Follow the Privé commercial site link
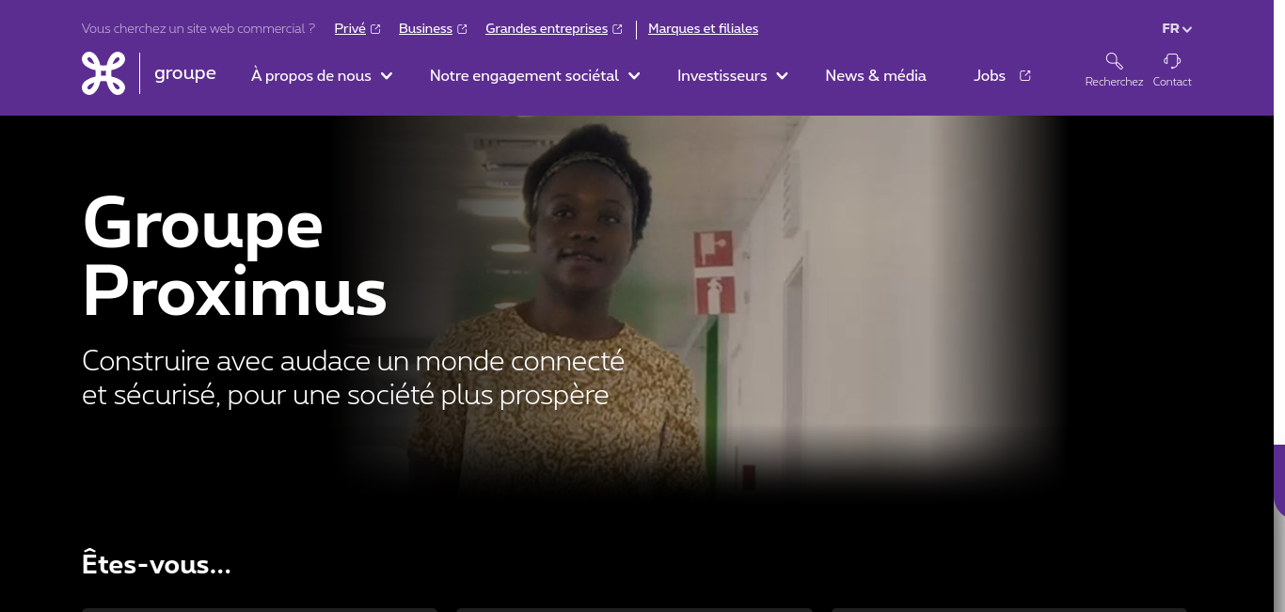This screenshot has height=612, width=1285. [350, 29]
